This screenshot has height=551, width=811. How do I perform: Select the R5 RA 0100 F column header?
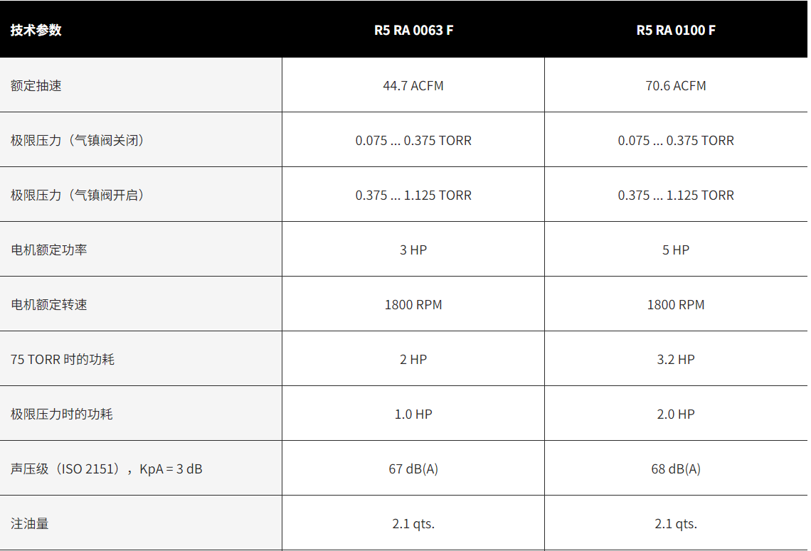676,31
